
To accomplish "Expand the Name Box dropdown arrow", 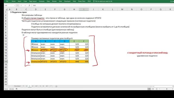I will 15,5.
